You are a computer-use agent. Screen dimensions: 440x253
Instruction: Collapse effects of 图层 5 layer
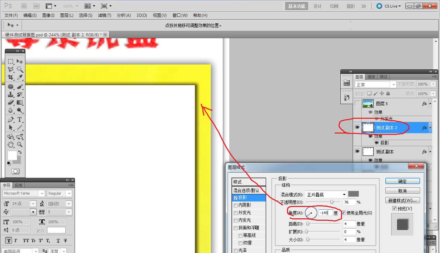(x=430, y=103)
